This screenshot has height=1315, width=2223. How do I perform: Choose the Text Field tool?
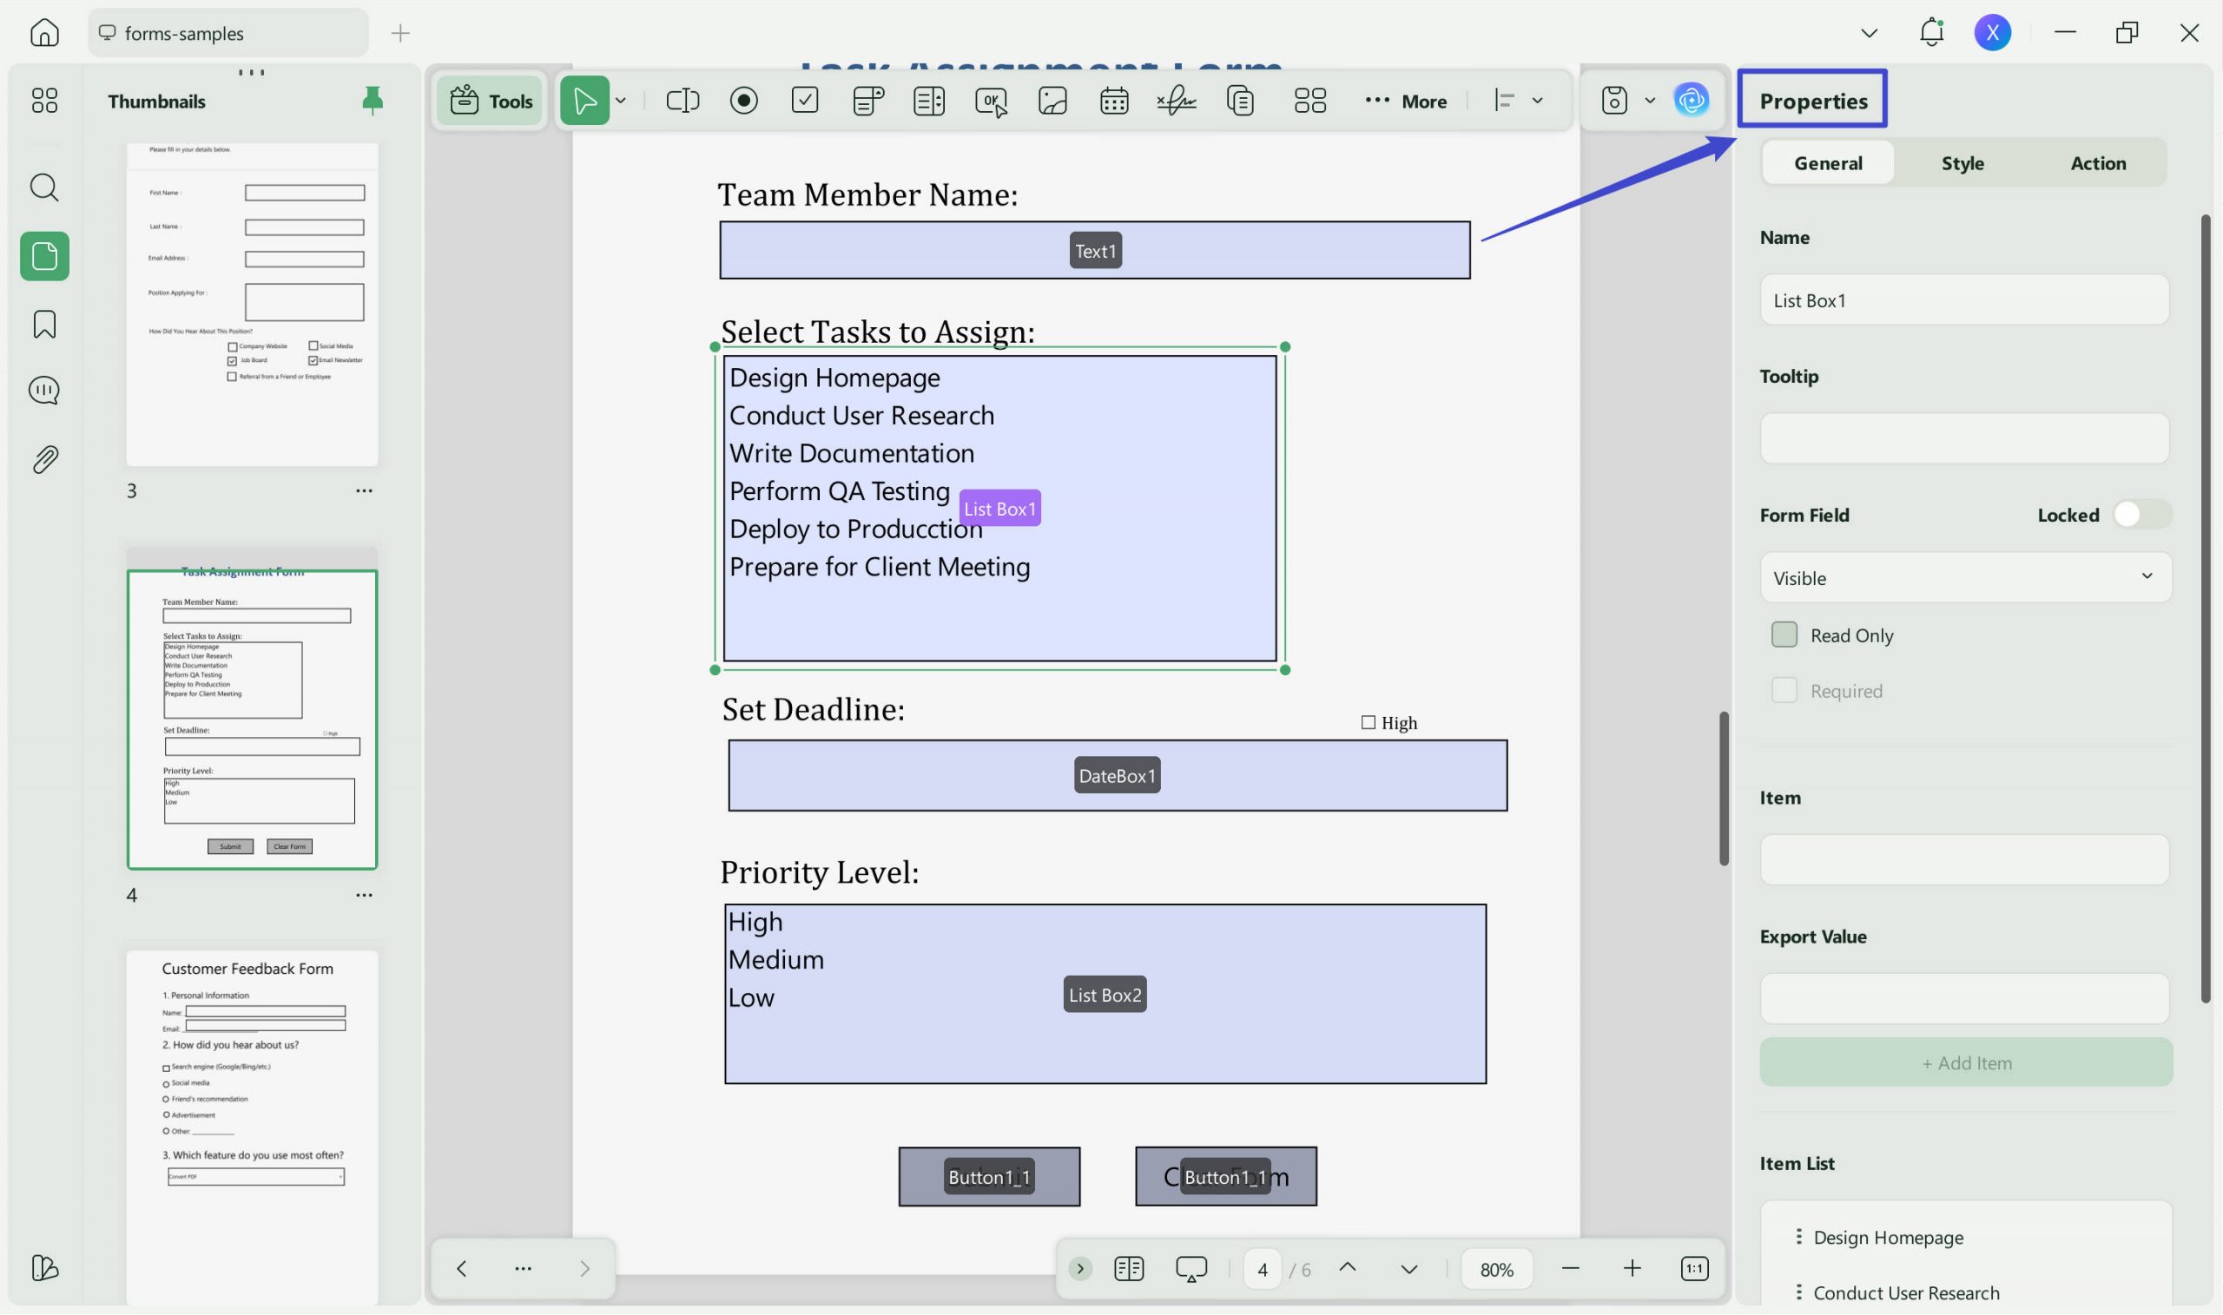tap(683, 100)
